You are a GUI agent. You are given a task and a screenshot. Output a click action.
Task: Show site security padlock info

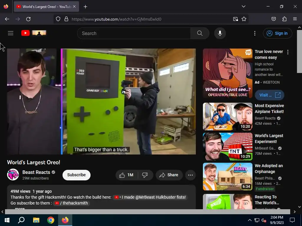[66, 19]
